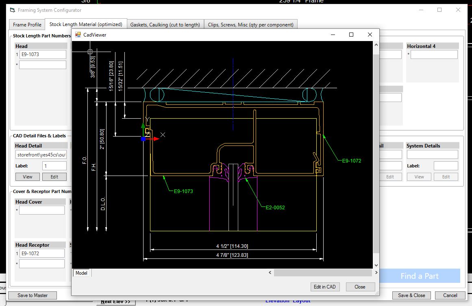This screenshot has height=306, width=472.
Task: Click the Next Elev >> button behind the dialog
Action: tap(115, 302)
